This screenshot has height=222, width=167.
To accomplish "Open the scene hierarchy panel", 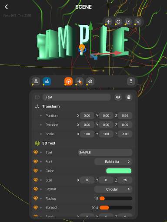I will pyautogui.click(x=36, y=82).
